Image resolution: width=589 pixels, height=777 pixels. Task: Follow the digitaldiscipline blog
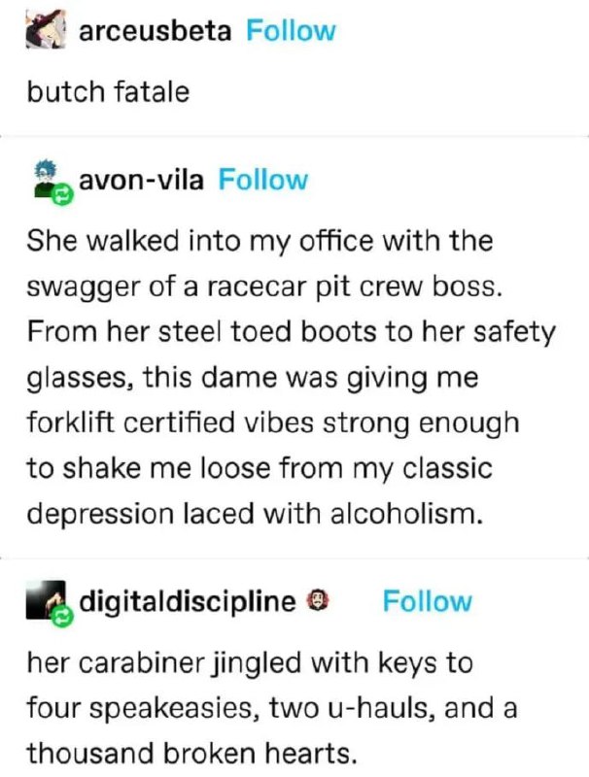[x=428, y=601]
